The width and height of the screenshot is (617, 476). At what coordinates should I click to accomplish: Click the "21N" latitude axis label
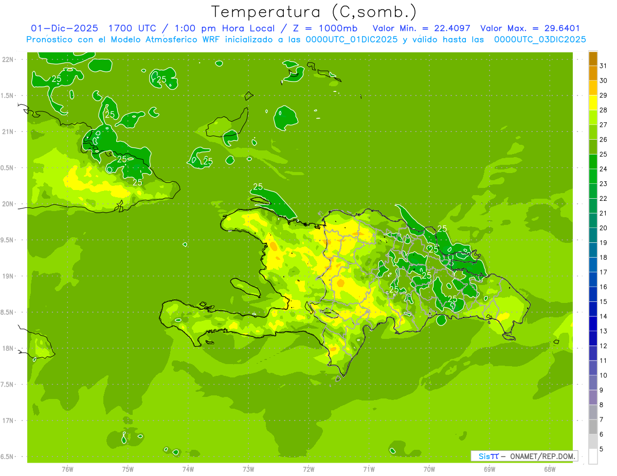point(9,131)
